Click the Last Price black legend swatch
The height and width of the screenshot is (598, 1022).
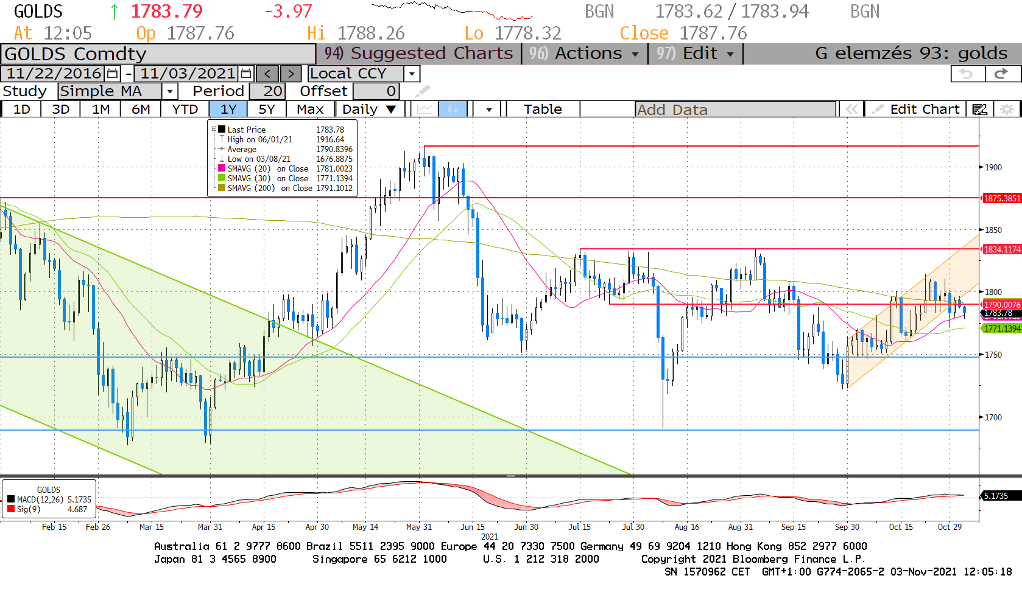click(222, 130)
